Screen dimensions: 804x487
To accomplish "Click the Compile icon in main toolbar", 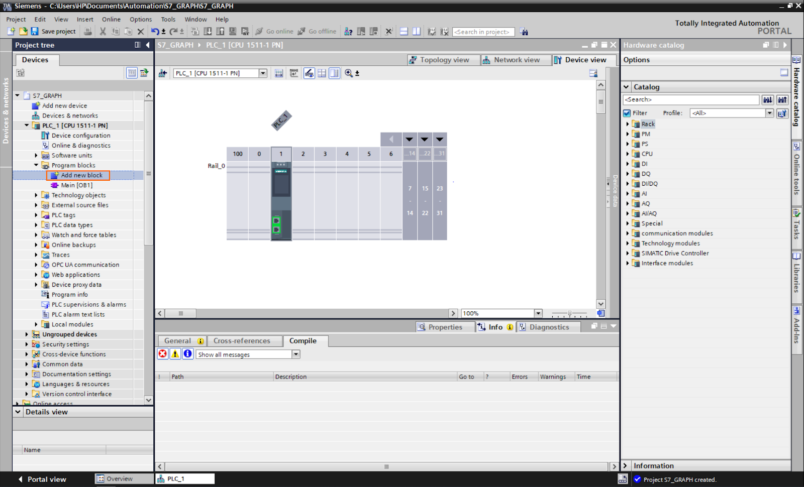I will (195, 31).
